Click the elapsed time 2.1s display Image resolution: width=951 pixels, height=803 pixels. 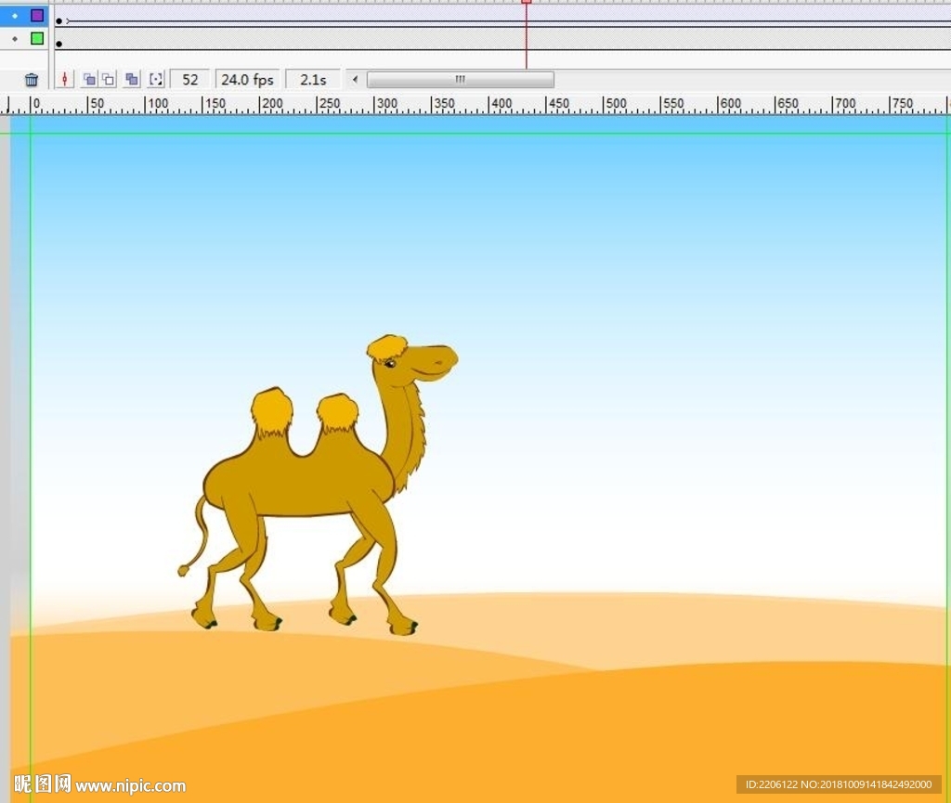(313, 80)
